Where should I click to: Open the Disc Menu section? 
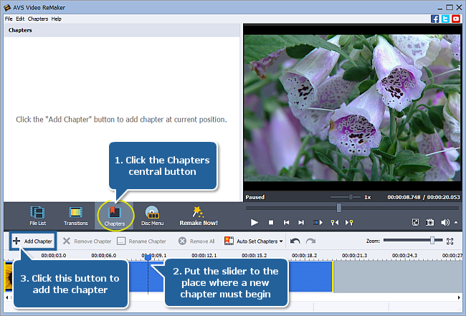point(152,216)
